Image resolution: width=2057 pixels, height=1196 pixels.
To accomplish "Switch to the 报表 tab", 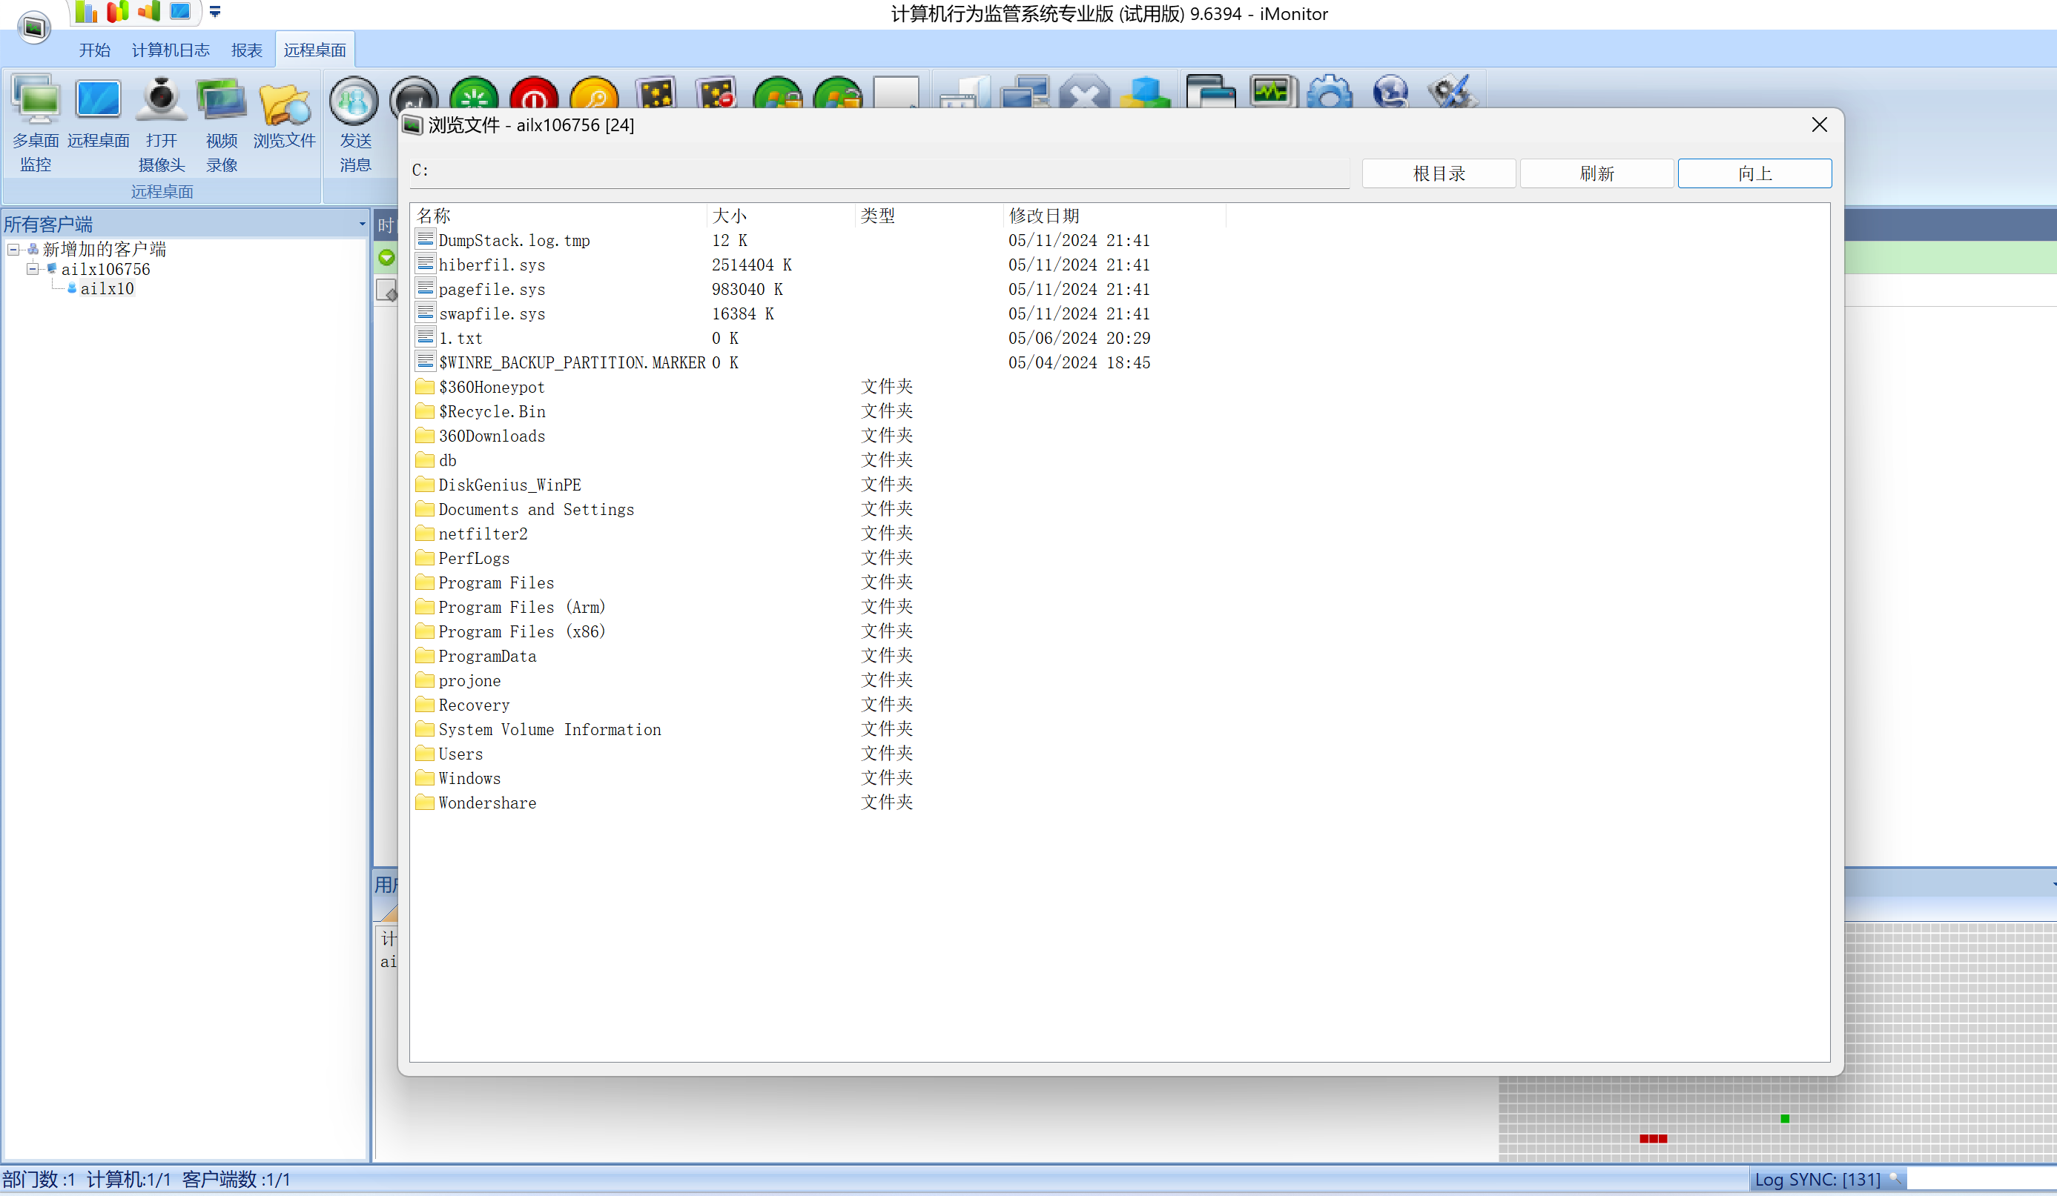I will pyautogui.click(x=246, y=50).
